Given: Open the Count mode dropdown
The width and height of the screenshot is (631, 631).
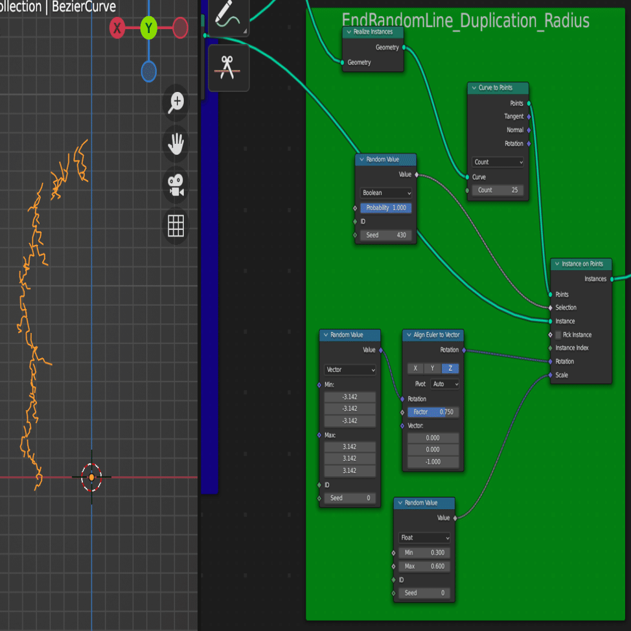Looking at the screenshot, I should [x=498, y=162].
